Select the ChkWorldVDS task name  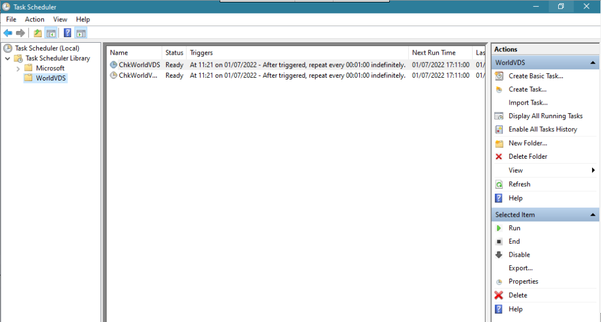pos(139,65)
